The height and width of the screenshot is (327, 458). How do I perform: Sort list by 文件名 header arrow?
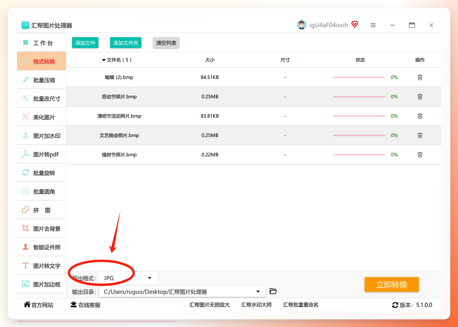tap(104, 60)
